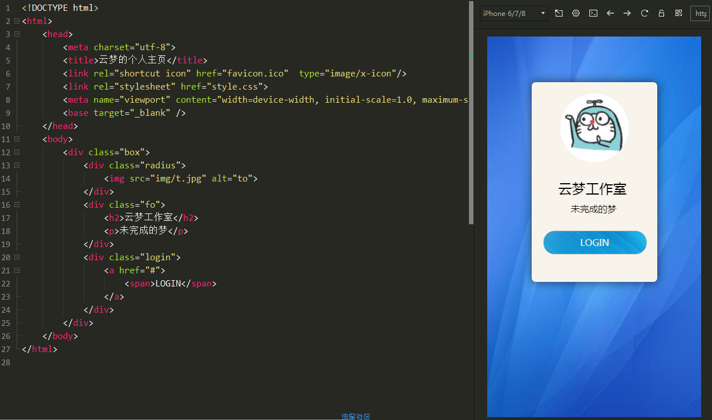The width and height of the screenshot is (712, 420).
Task: Collapse the html tag fold on line 2
Action: coord(17,21)
